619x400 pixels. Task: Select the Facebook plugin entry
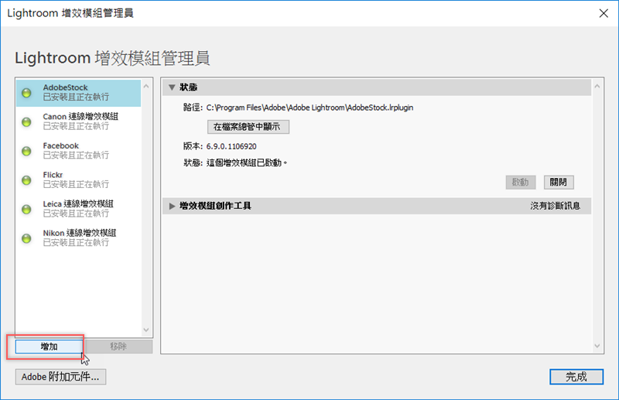coord(79,150)
